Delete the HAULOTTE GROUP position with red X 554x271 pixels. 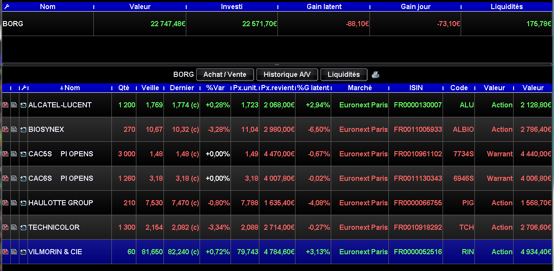tap(6, 203)
